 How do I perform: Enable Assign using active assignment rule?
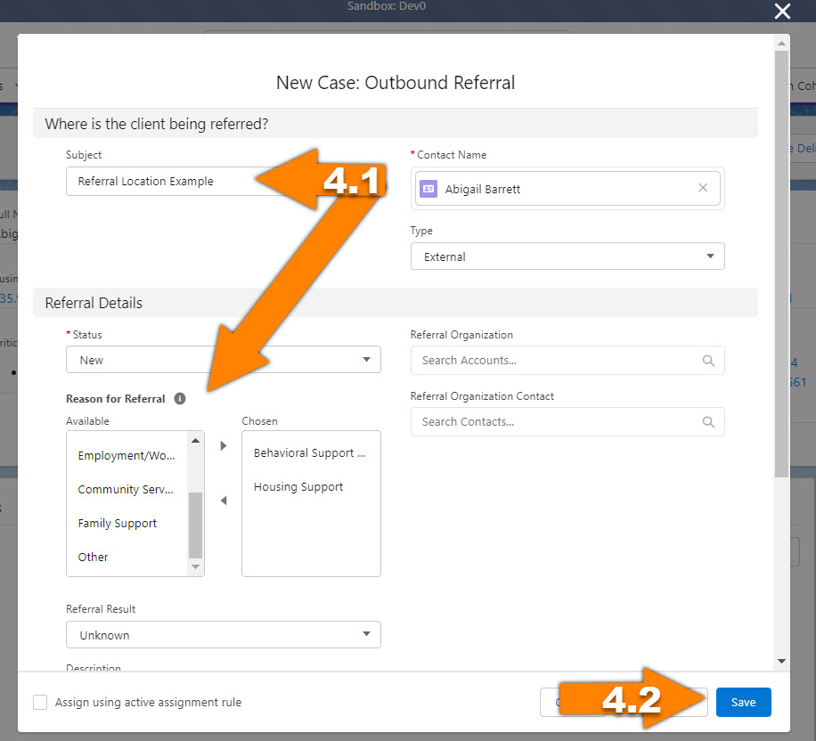click(x=40, y=703)
